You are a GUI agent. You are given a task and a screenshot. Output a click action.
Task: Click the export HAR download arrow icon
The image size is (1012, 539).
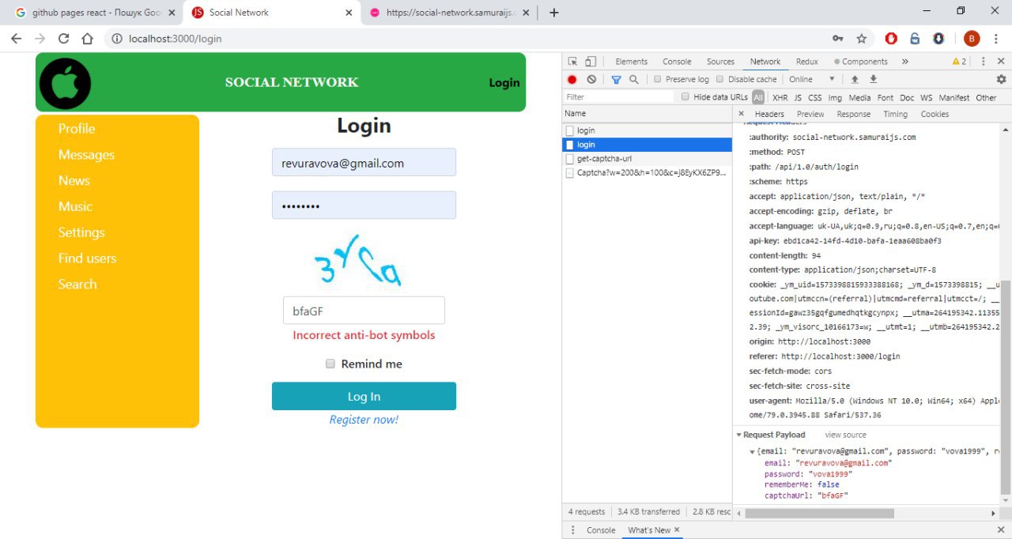pos(874,79)
